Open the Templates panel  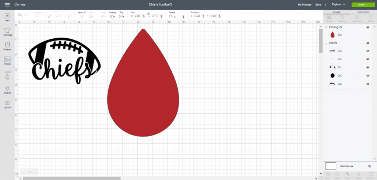coord(7,31)
